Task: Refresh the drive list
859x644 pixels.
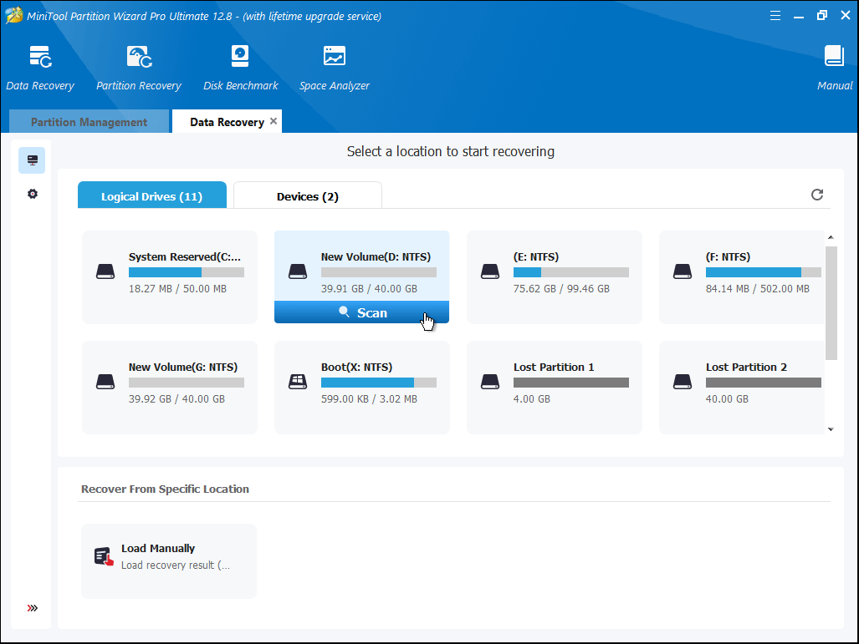Action: click(x=817, y=195)
